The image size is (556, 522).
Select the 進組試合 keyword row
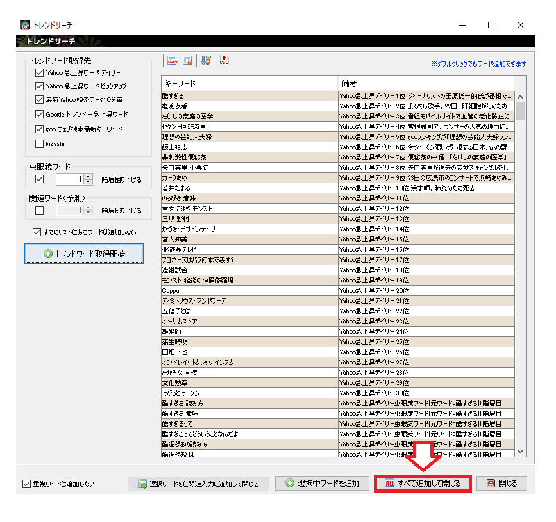click(338, 270)
